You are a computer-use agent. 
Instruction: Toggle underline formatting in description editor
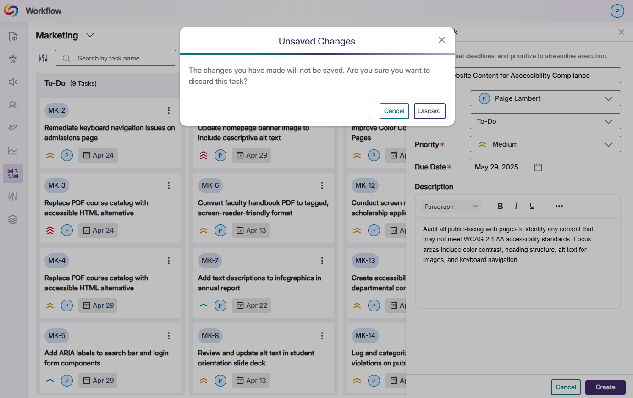tap(532, 206)
